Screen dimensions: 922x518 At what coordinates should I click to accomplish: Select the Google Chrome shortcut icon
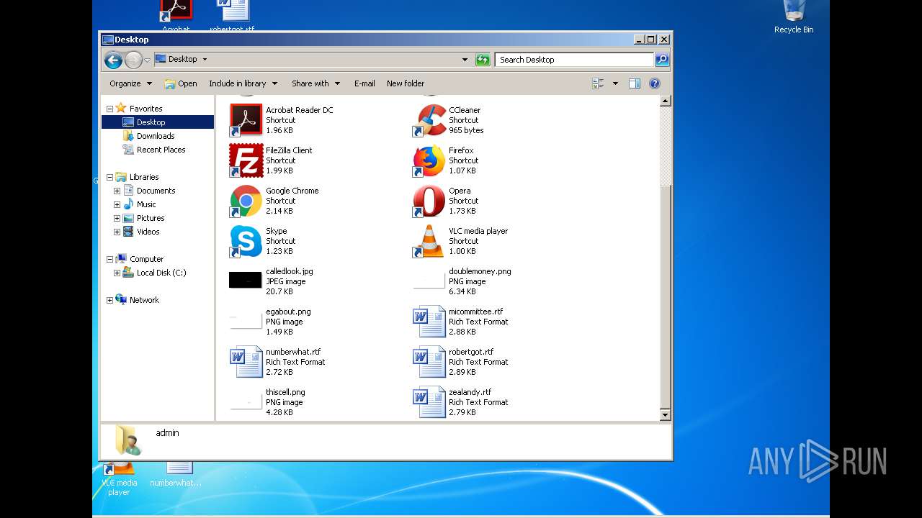pyautogui.click(x=246, y=201)
